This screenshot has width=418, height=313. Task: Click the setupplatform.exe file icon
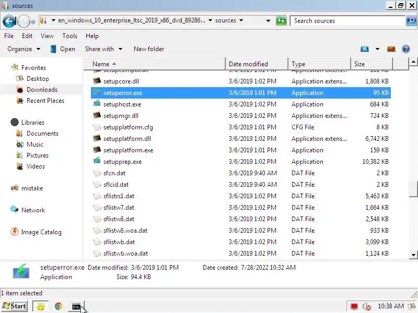point(97,150)
